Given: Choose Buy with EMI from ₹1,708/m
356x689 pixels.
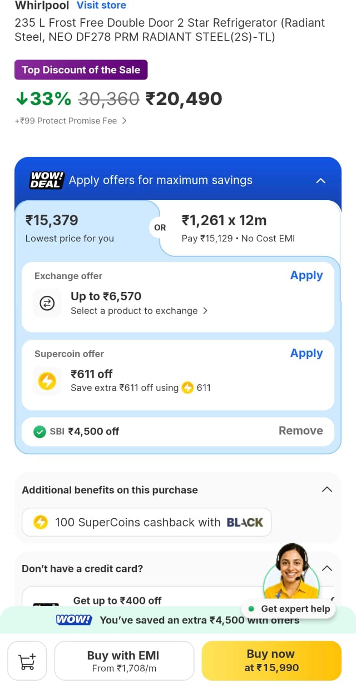Looking at the screenshot, I should point(123,661).
